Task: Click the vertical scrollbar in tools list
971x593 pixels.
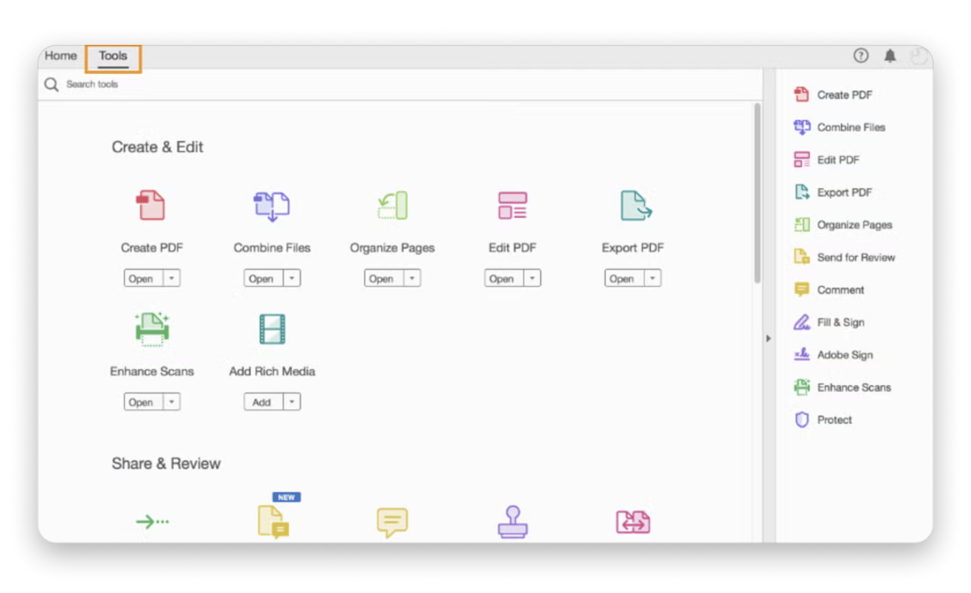Action: (758, 193)
